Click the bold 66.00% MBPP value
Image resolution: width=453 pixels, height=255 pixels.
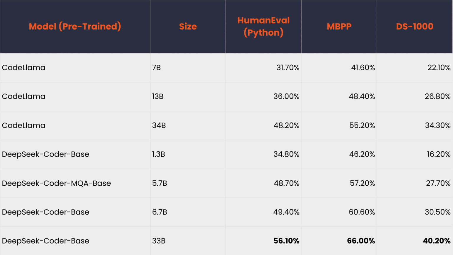(361, 241)
